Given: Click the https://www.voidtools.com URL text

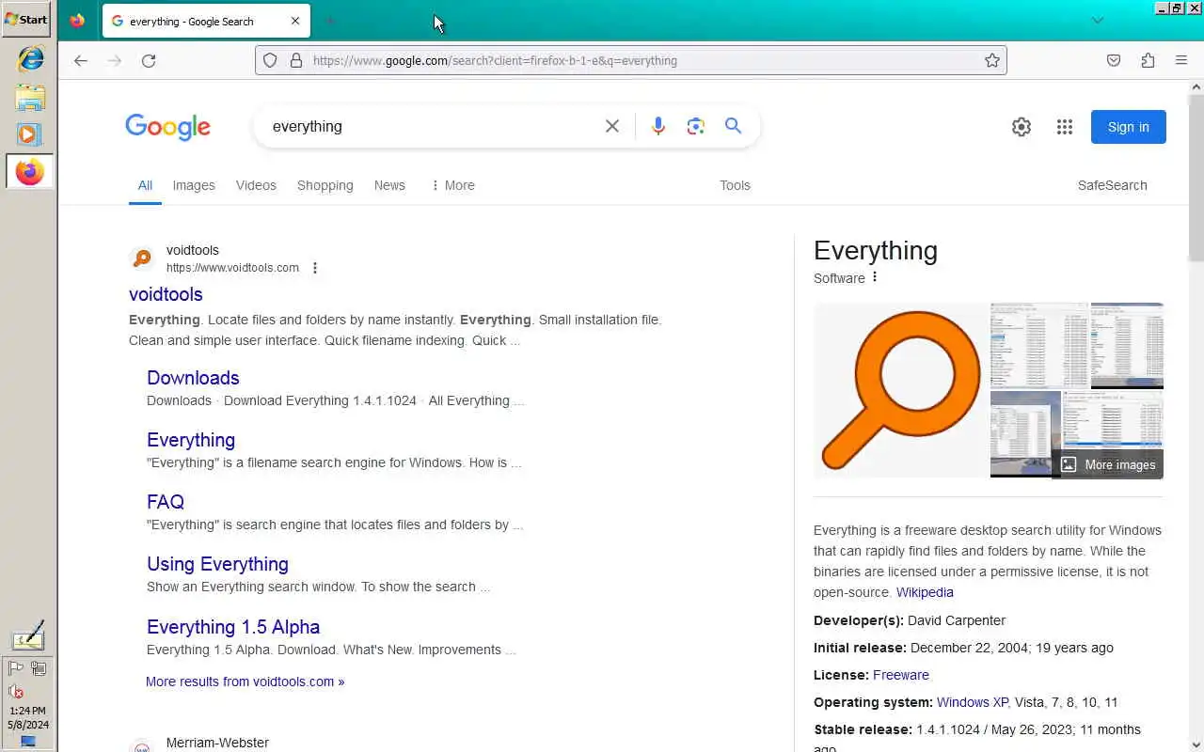Looking at the screenshot, I should 232,268.
